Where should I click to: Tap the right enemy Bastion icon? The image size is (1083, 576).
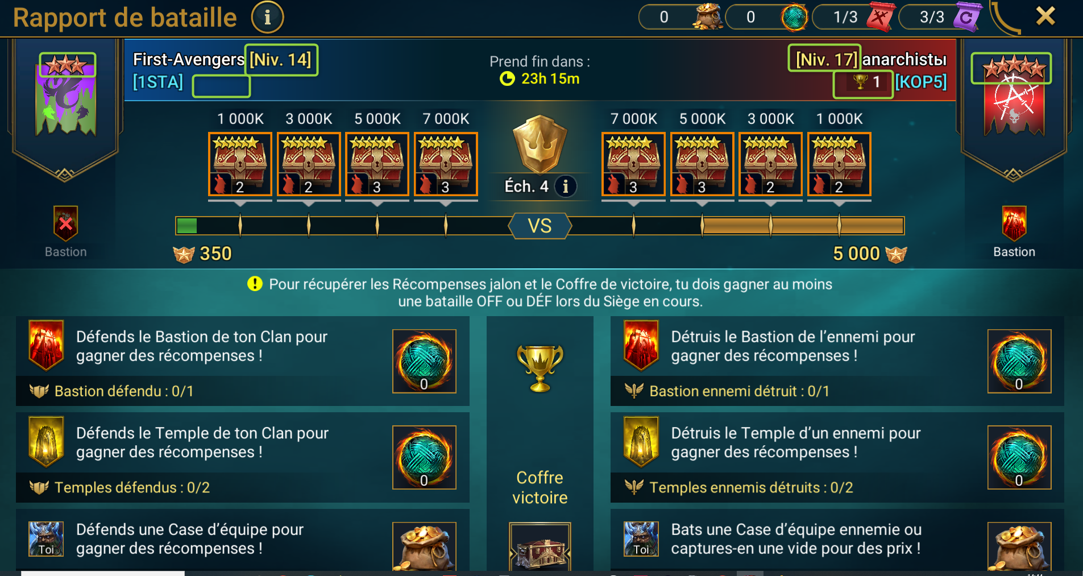pyautogui.click(x=1014, y=223)
